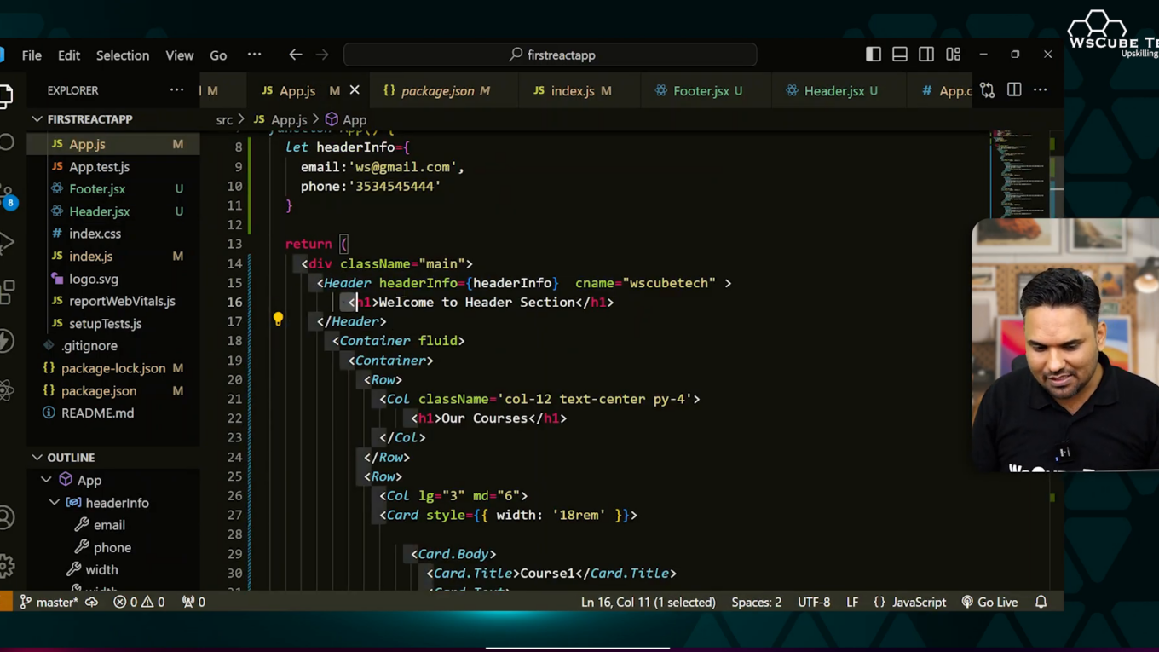Collapse App in the outline

(x=46, y=480)
